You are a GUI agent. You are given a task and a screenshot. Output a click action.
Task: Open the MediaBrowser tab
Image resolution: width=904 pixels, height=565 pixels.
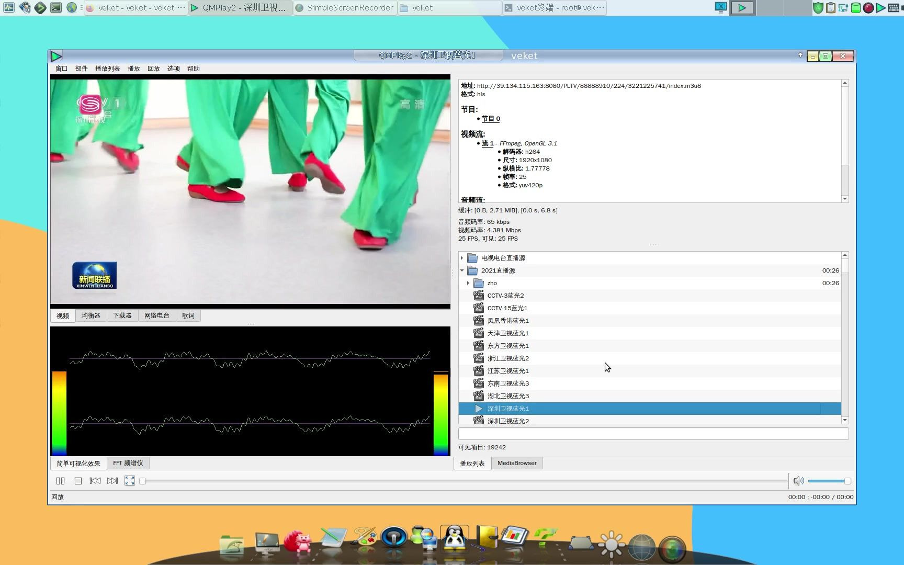(517, 463)
